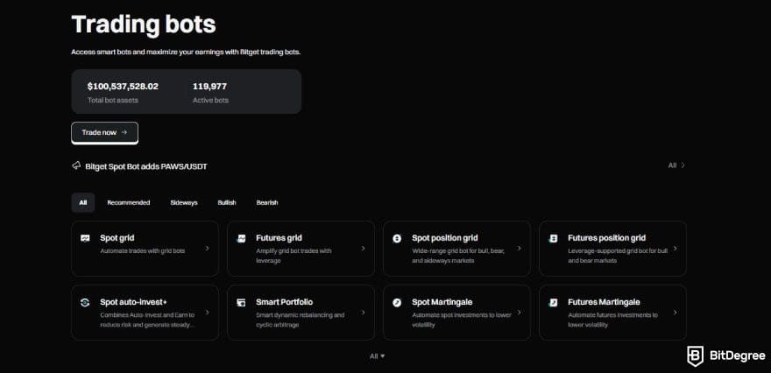
Task: Open the Spot grid title
Action: coord(117,238)
